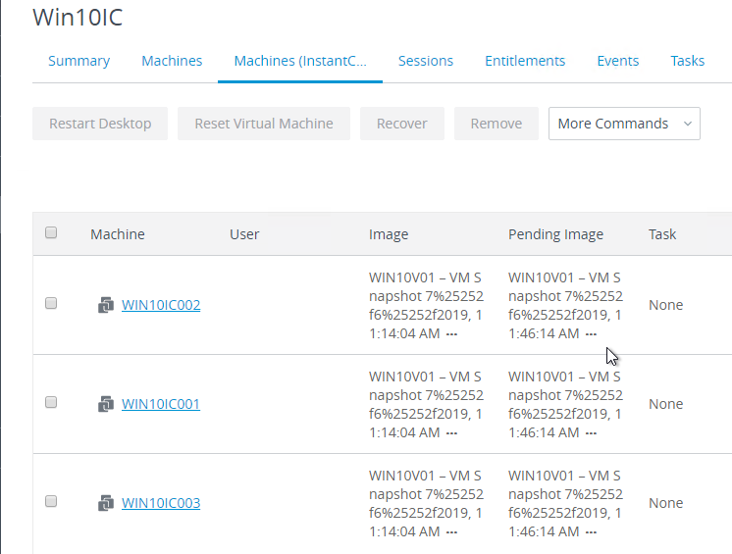732x554 pixels.
Task: Expand truncated Pending Image text for WIN10IC002
Action: 591,334
